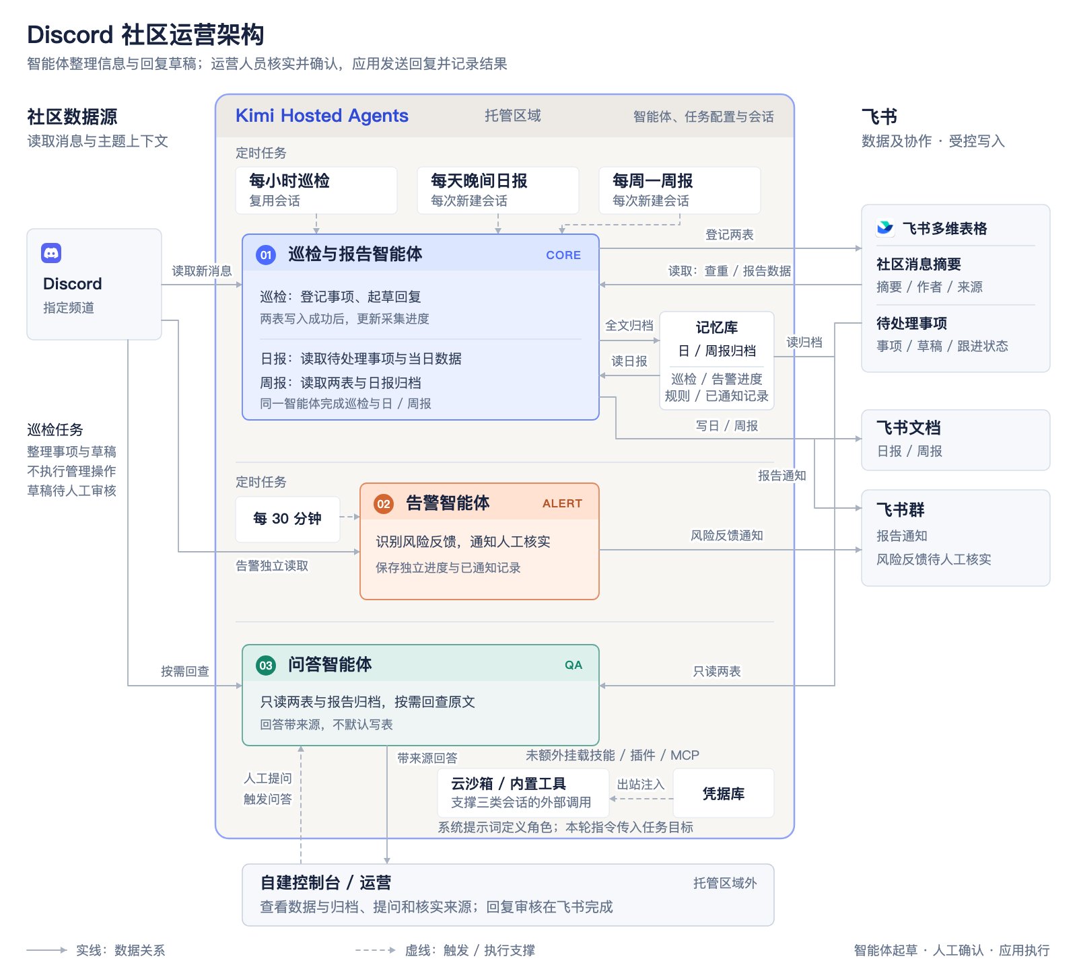Click the 巡检与报告智能体 header title

pyautogui.click(x=355, y=254)
